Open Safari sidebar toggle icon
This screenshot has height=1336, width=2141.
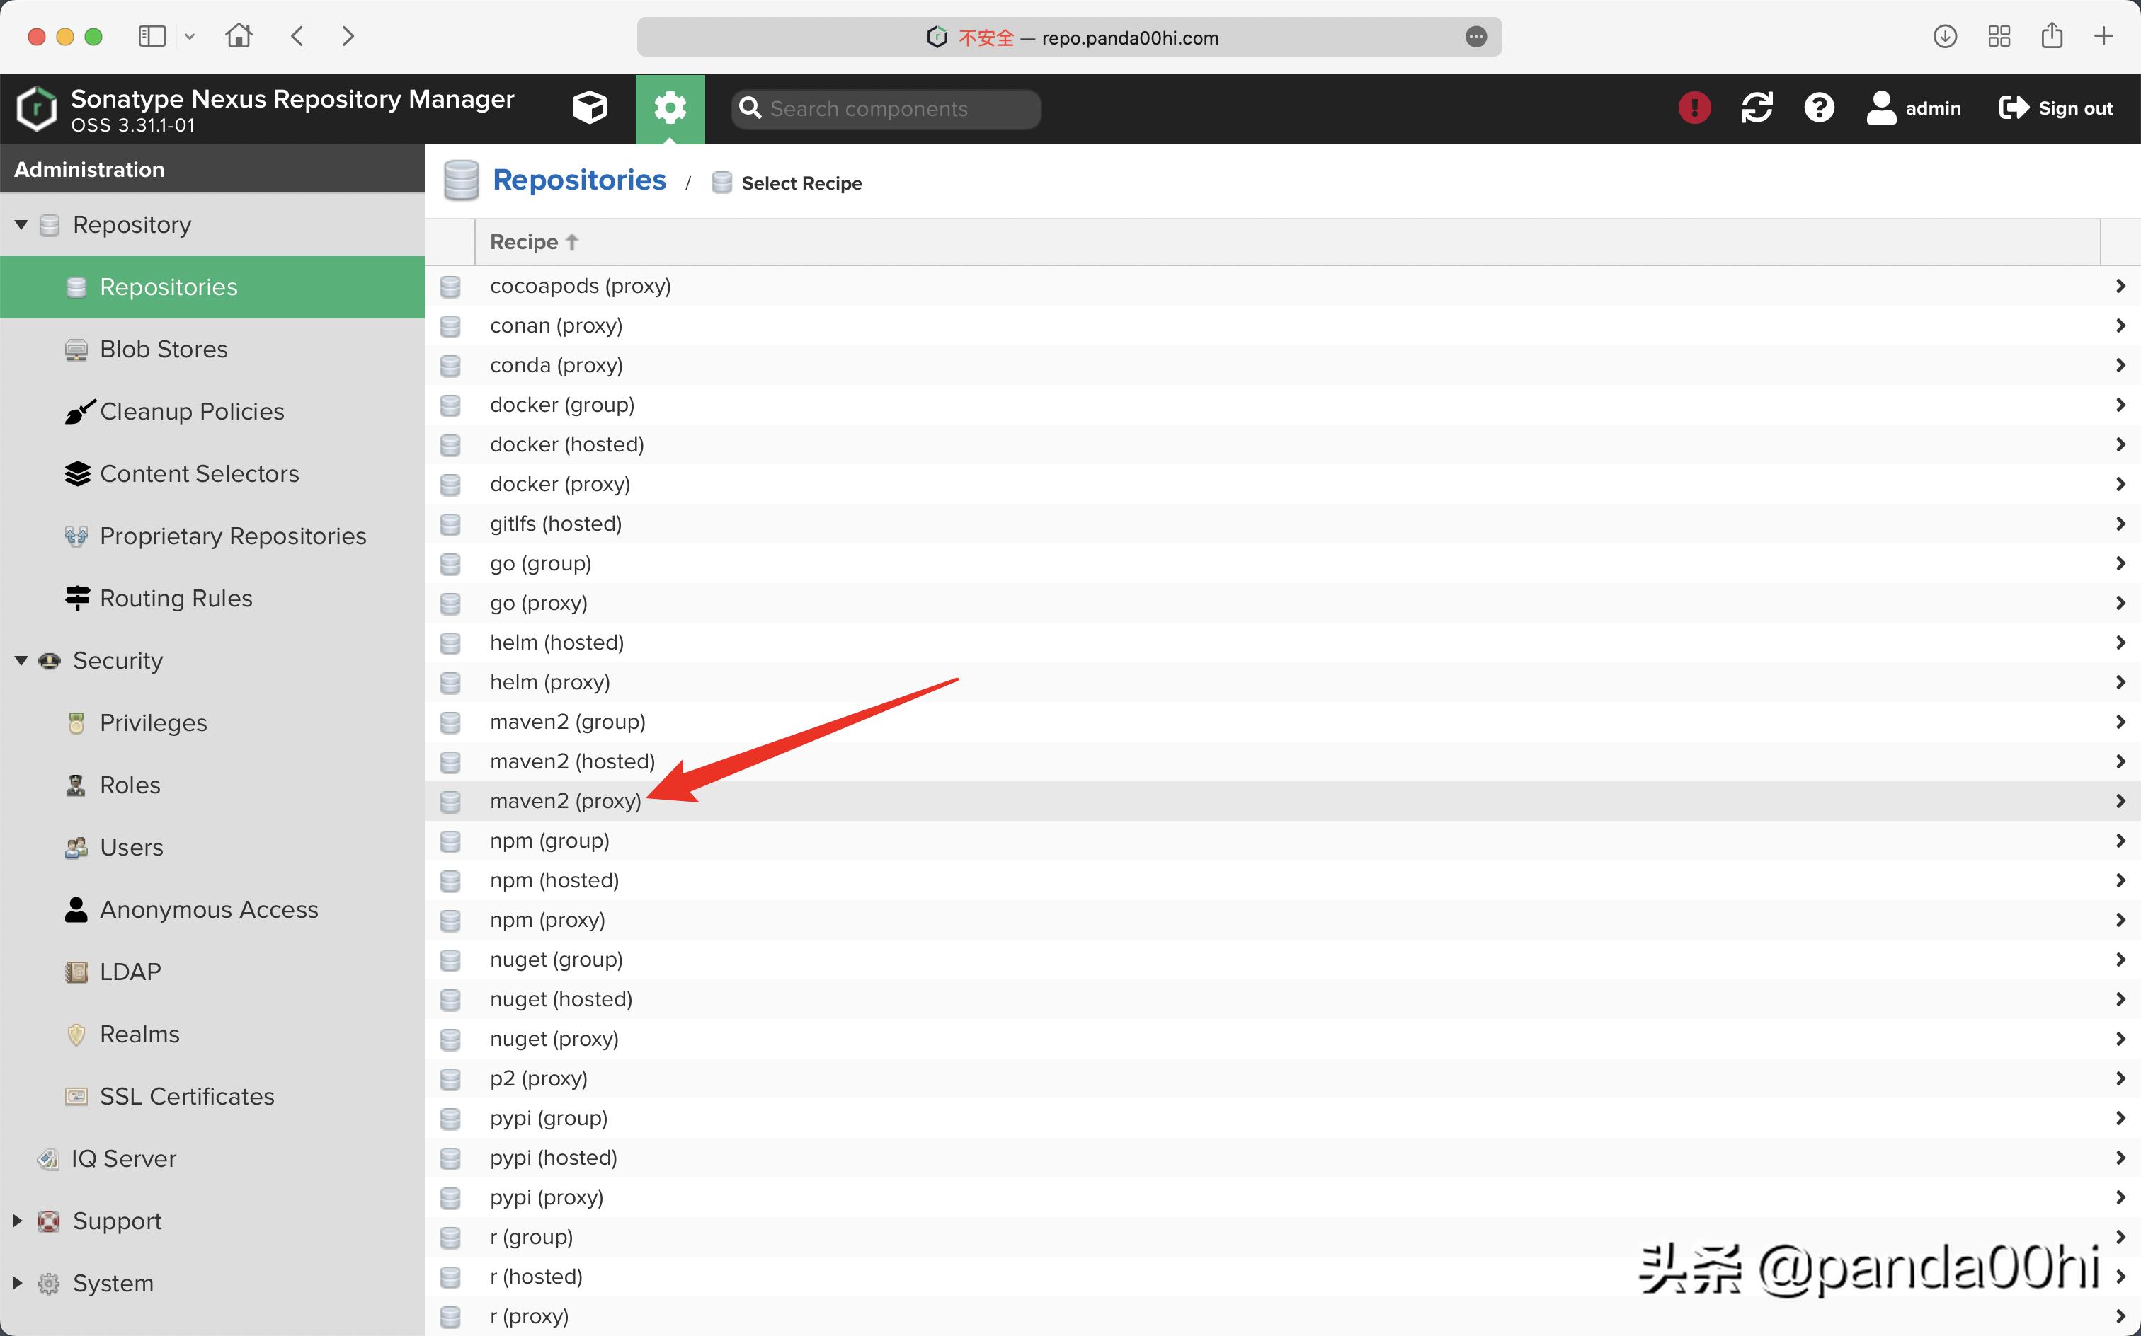[152, 36]
